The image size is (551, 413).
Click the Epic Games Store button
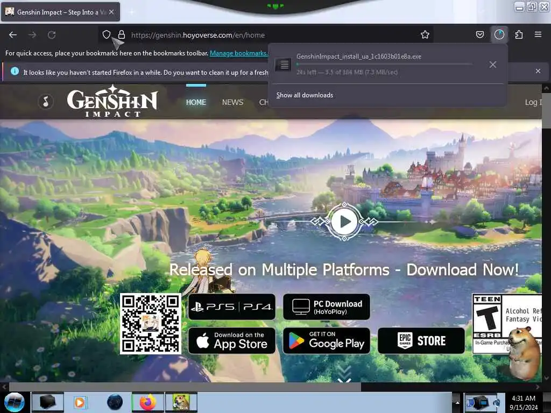[x=421, y=340]
